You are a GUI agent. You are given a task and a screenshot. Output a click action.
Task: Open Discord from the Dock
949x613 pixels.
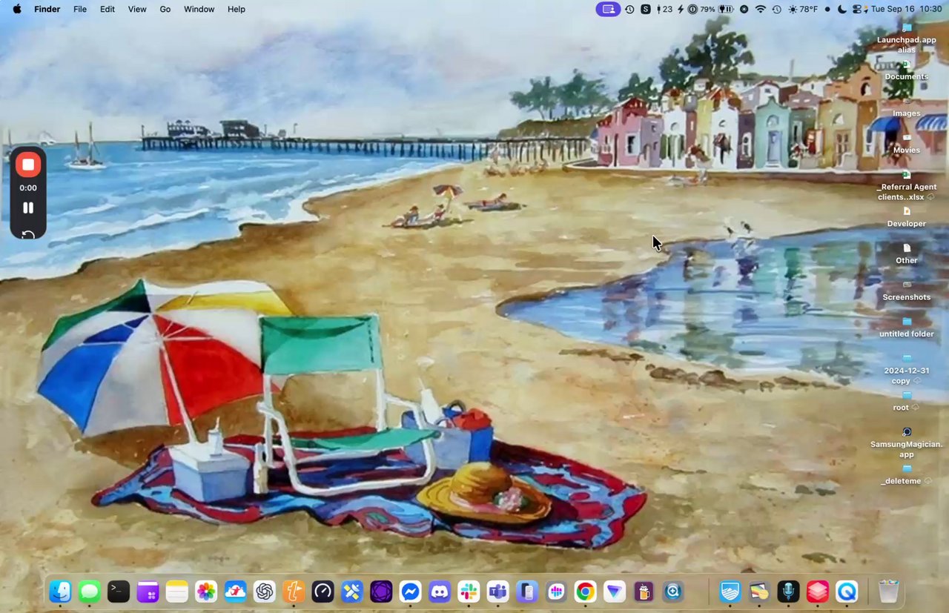coord(440,592)
